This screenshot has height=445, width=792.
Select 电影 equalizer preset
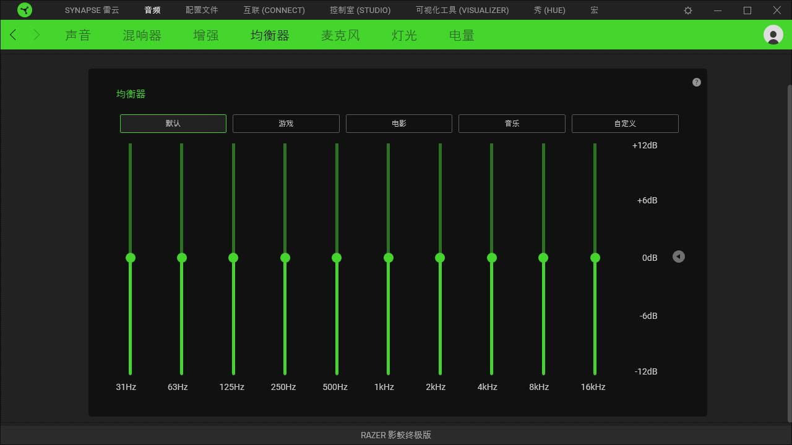click(399, 123)
